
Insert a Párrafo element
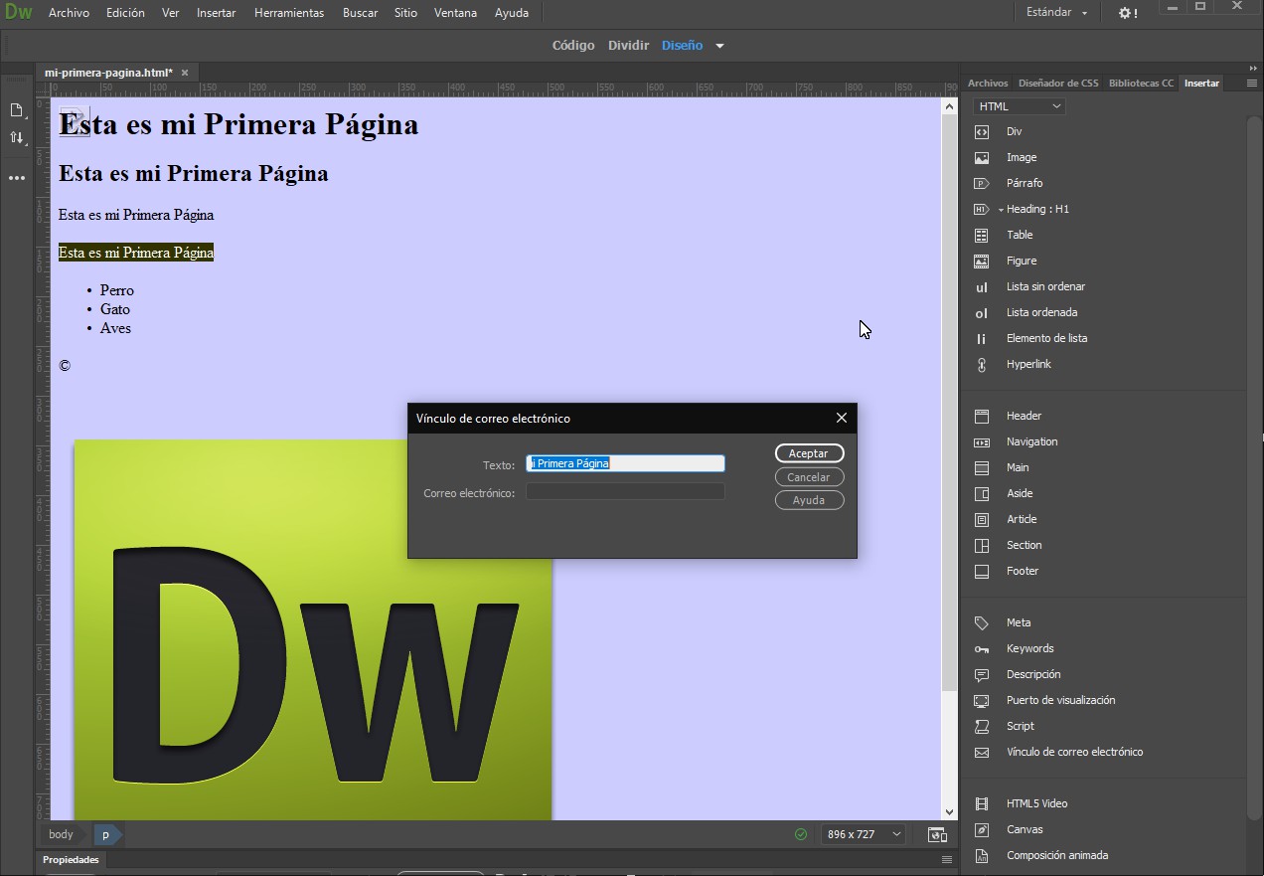[1024, 183]
